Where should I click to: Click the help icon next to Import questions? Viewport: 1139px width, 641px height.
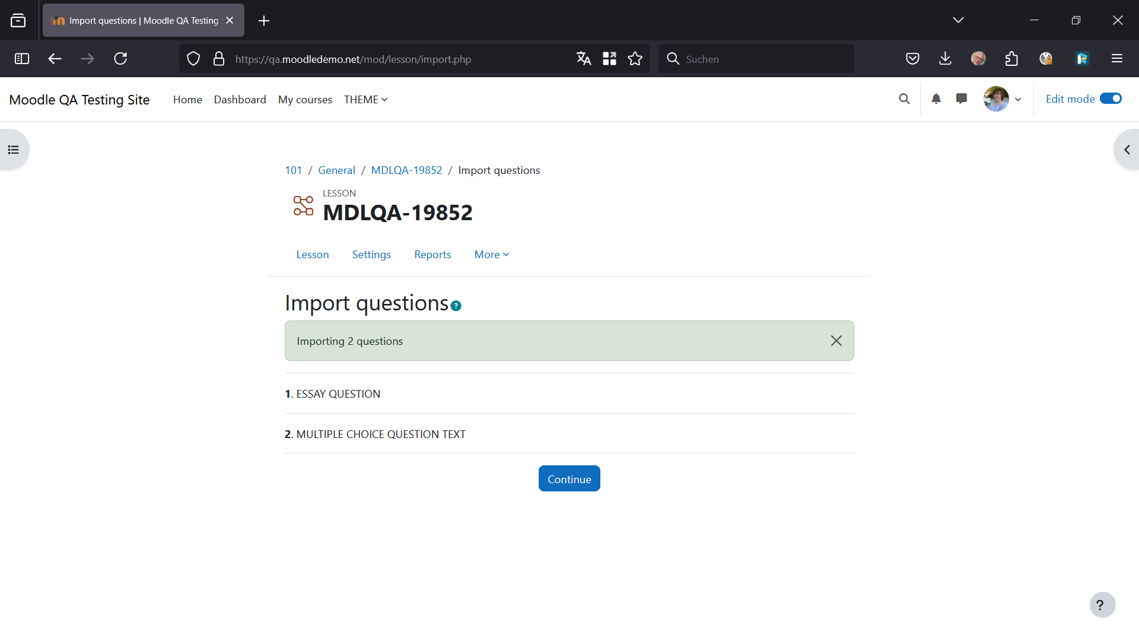tap(456, 306)
